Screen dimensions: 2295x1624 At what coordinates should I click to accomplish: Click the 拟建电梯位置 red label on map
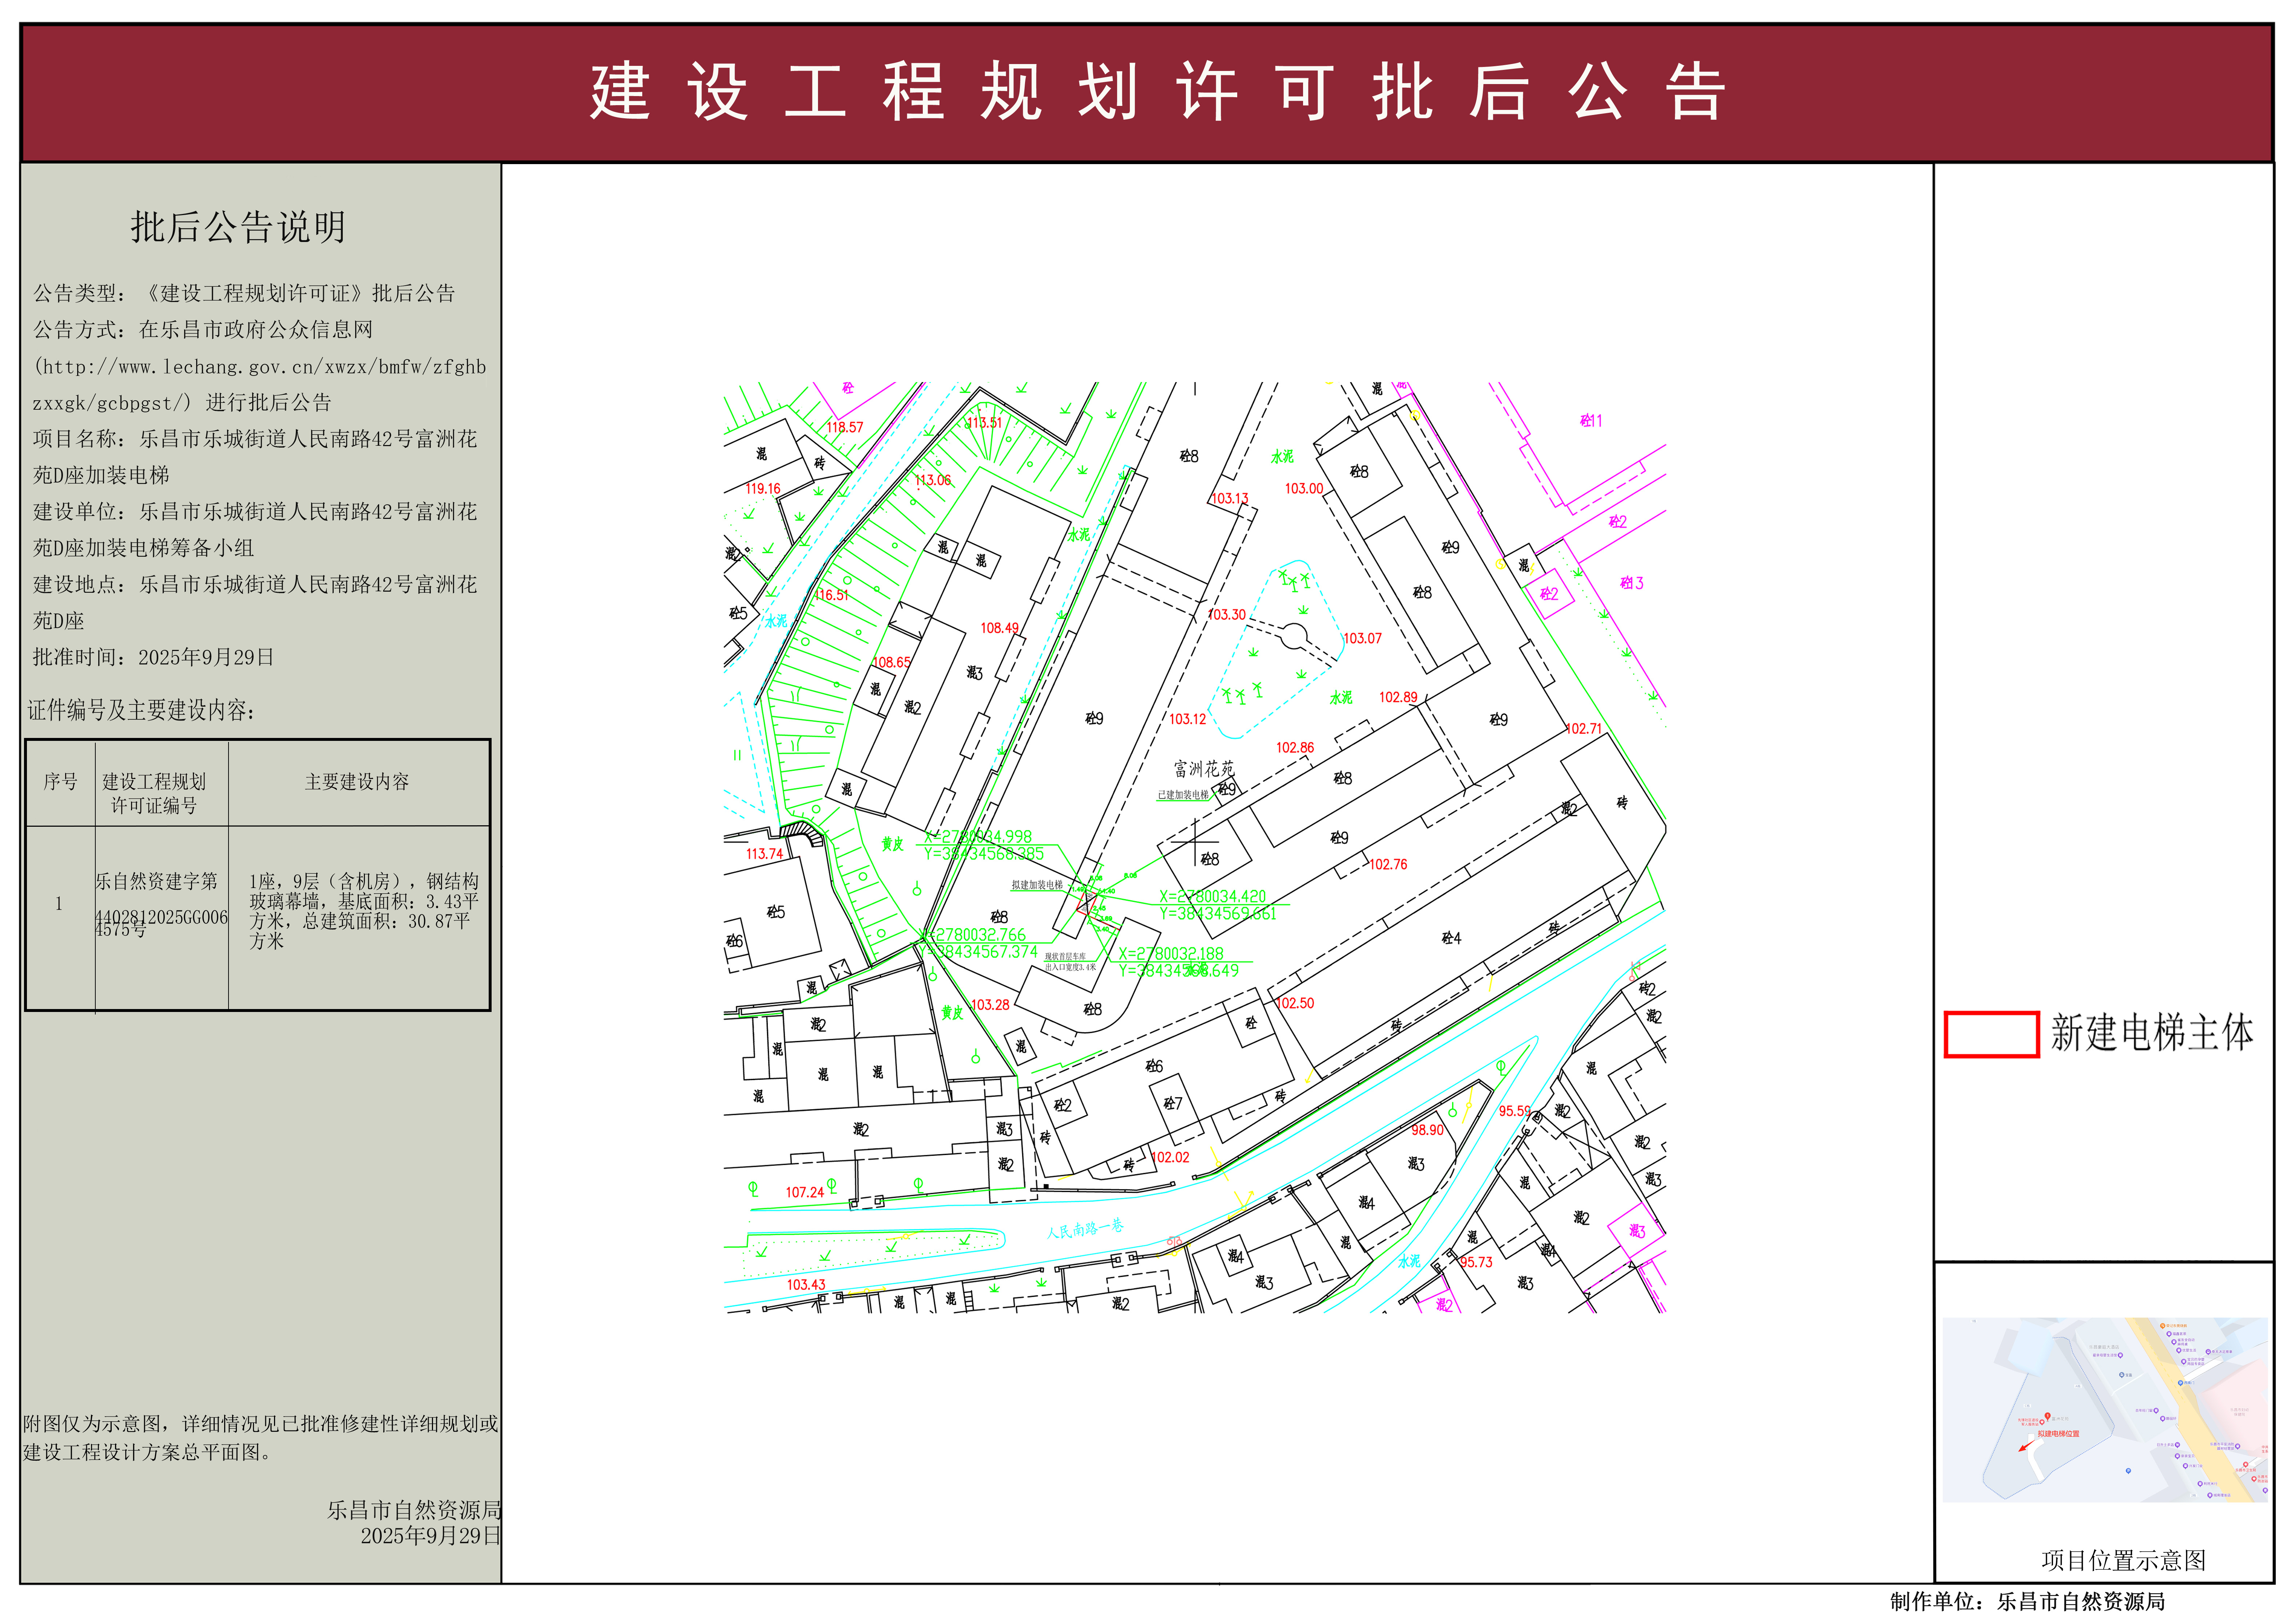pyautogui.click(x=2058, y=1434)
